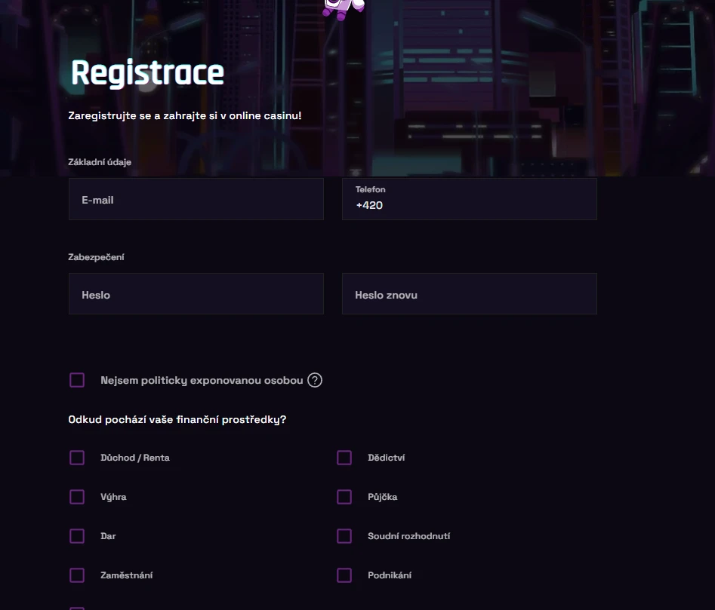Check the Podnikání checkbox
The image size is (715, 610).
click(344, 575)
